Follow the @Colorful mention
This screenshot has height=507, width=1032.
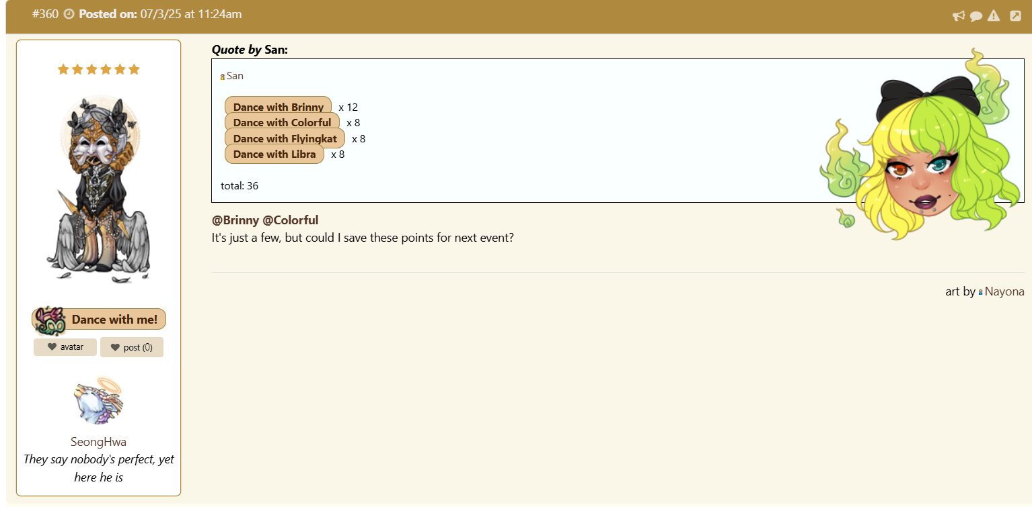(x=291, y=220)
